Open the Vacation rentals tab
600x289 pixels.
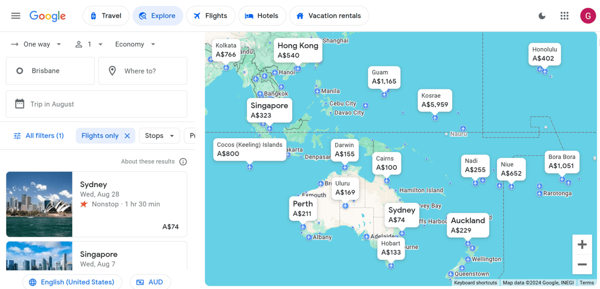(x=329, y=16)
